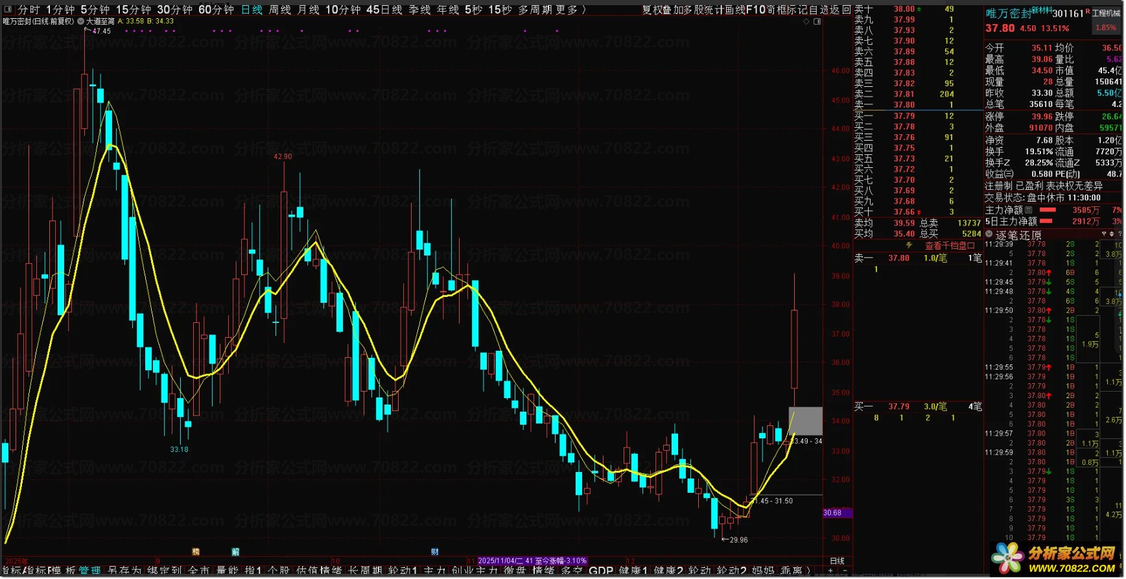1126x579 pixels.
Task: Click the small icon next to 主力净额
Action: click(1029, 210)
